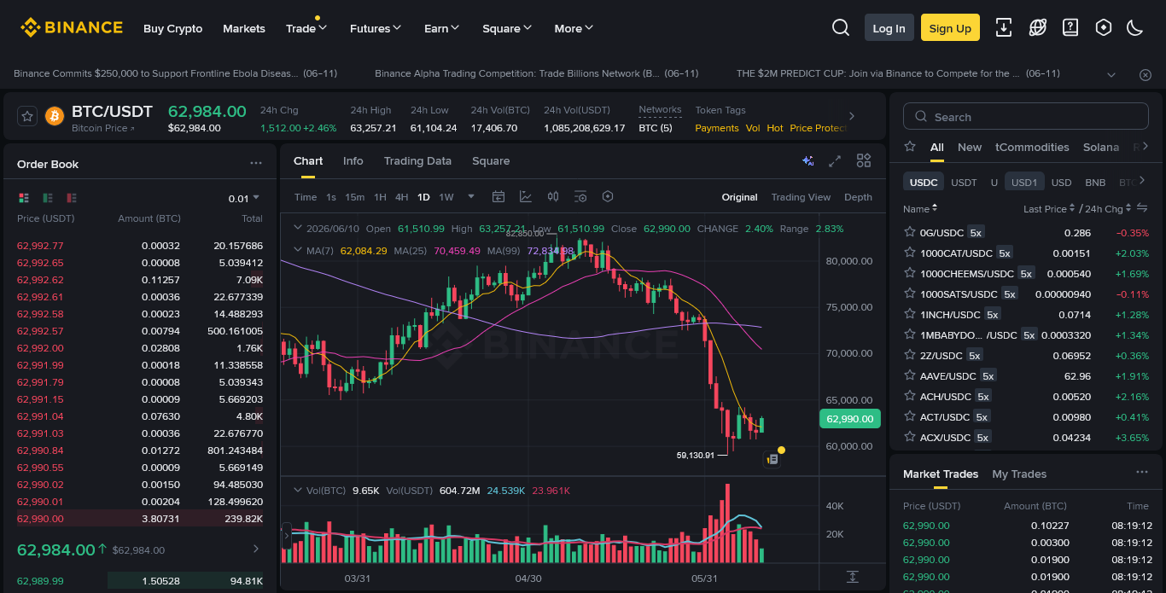The image size is (1166, 593).
Task: Click the hexagon chart tool icon
Action: pos(608,196)
